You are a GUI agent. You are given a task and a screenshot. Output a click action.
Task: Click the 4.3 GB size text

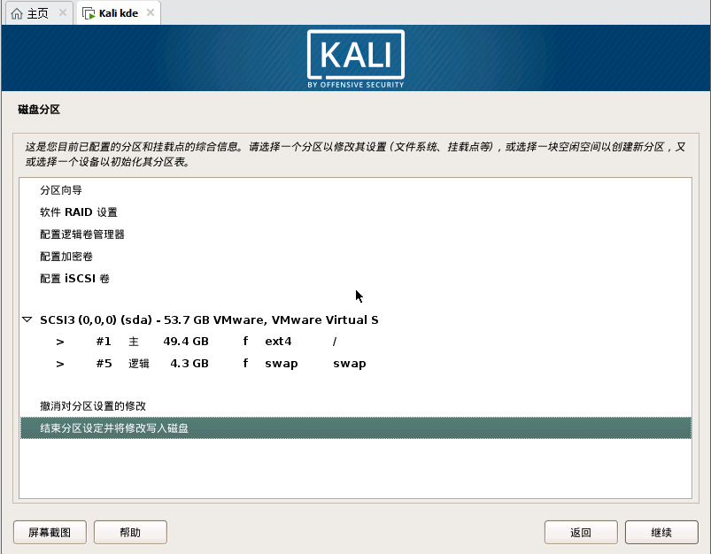(x=189, y=364)
